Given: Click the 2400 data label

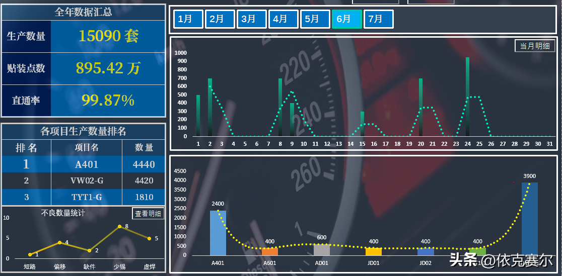Looking at the screenshot, I should pyautogui.click(x=218, y=204).
